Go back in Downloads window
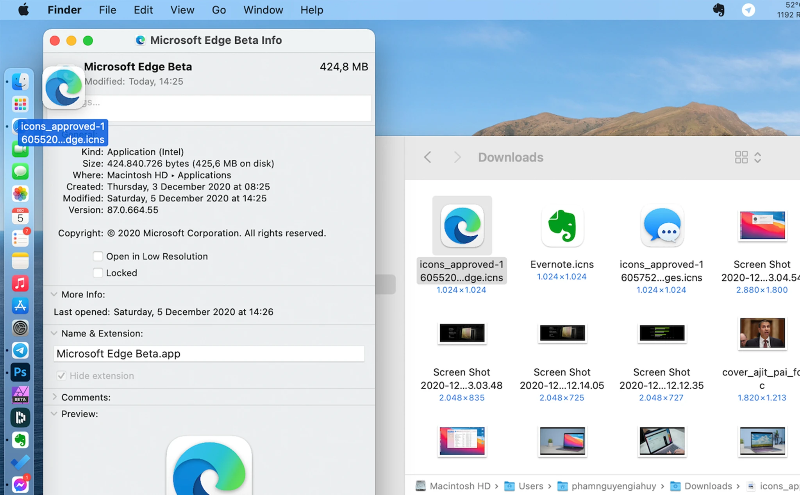The height and width of the screenshot is (495, 800). coord(428,157)
